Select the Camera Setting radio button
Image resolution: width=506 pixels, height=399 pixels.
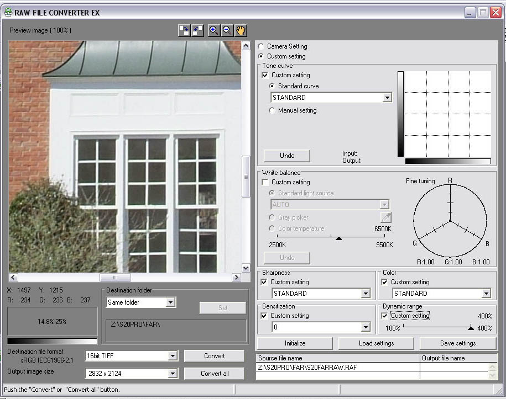(x=261, y=47)
